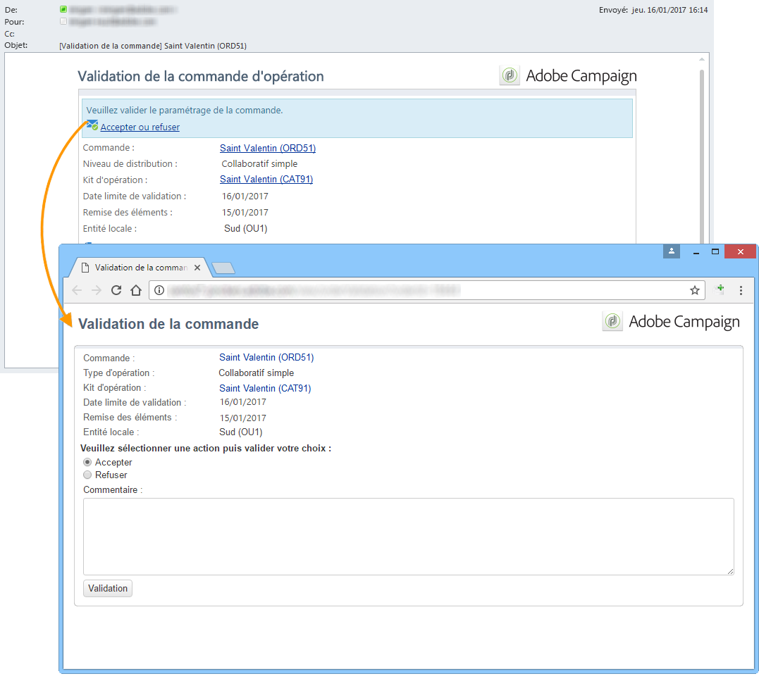Click the green sender status indicator
The width and height of the screenshot is (759, 681).
tap(63, 9)
